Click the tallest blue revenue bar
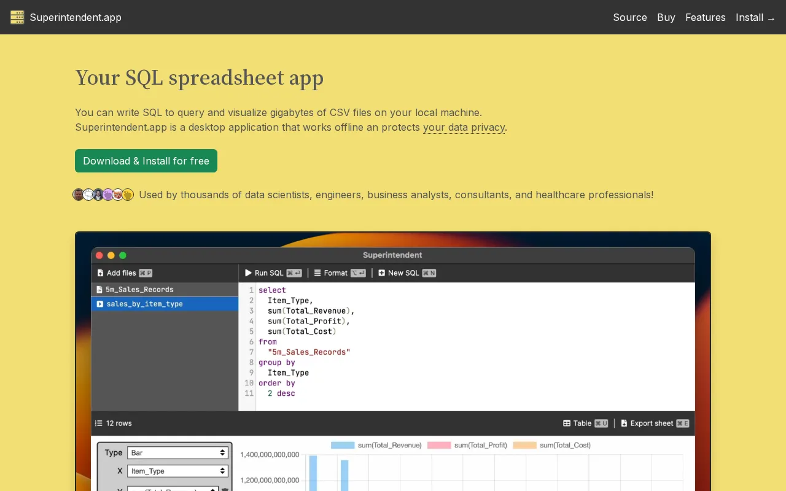 coord(313,473)
